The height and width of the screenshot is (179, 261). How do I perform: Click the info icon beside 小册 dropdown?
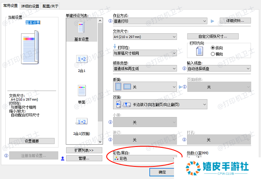[x=110, y=122]
